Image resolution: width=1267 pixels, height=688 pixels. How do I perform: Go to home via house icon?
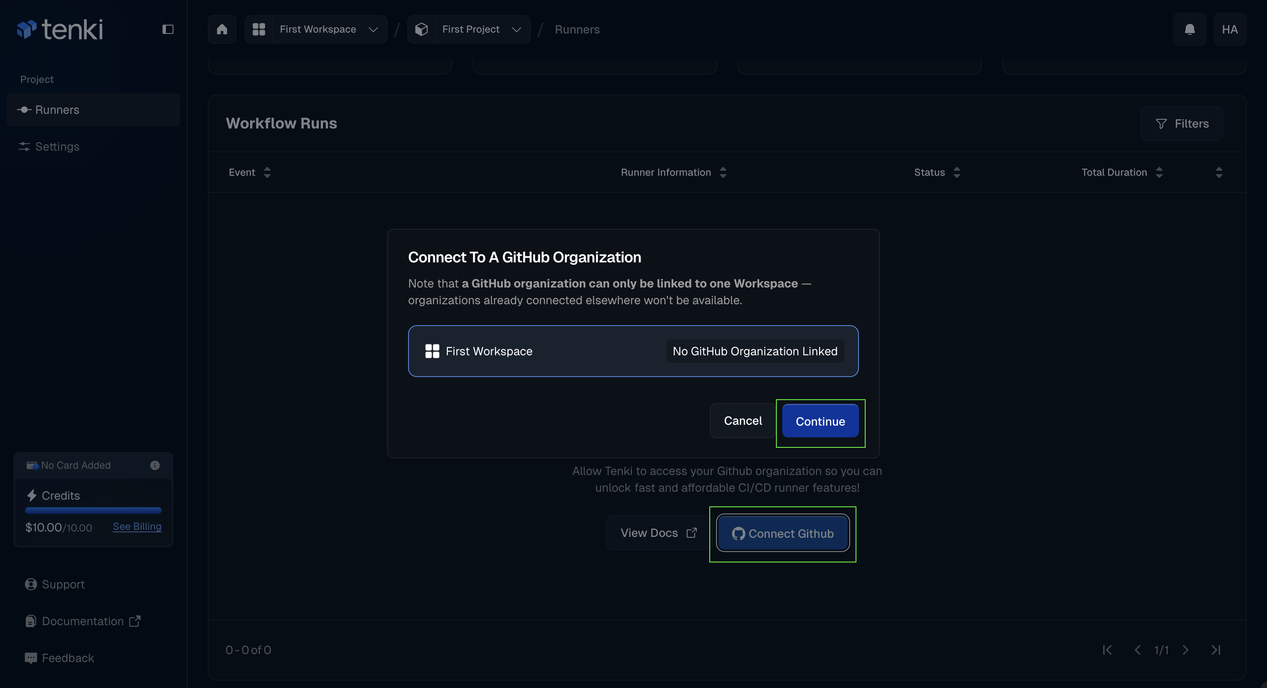click(222, 29)
